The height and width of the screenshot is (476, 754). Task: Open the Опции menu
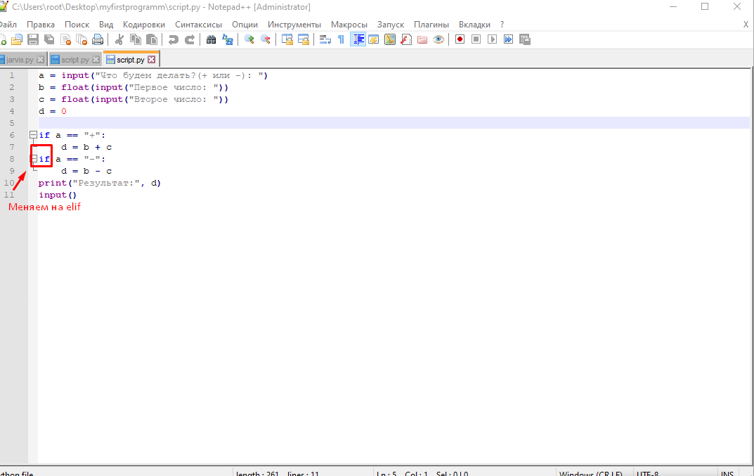245,25
